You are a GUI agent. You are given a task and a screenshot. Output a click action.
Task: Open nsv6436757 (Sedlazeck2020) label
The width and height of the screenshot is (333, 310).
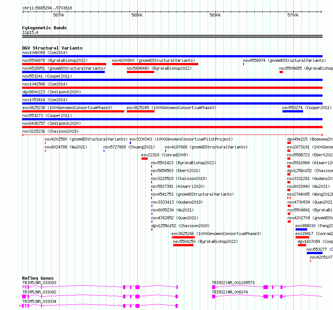[52, 123]
